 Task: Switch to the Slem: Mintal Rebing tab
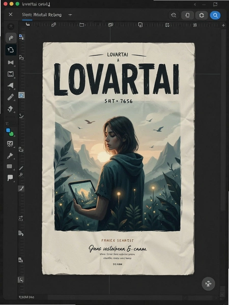point(42,15)
